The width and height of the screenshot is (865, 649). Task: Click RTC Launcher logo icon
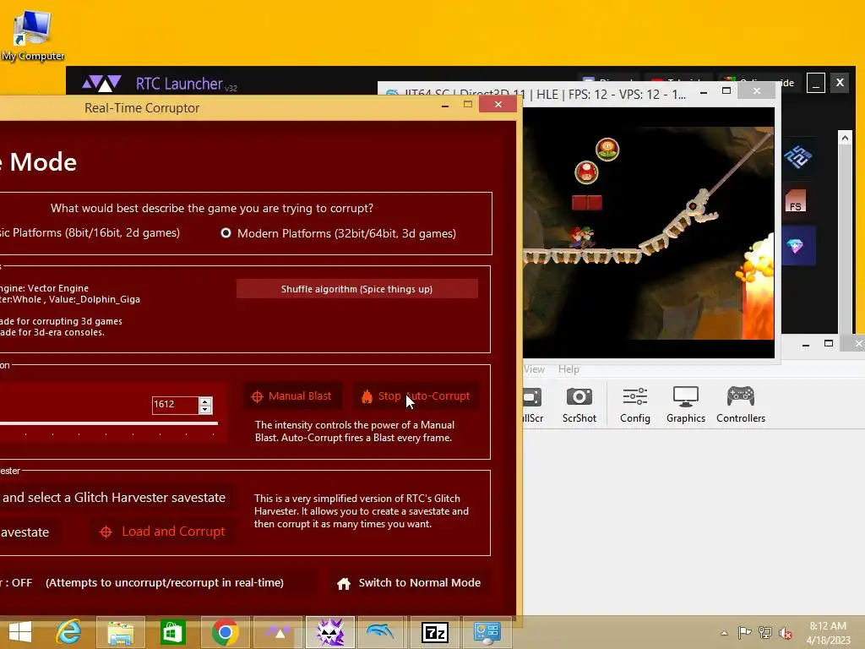[101, 84]
